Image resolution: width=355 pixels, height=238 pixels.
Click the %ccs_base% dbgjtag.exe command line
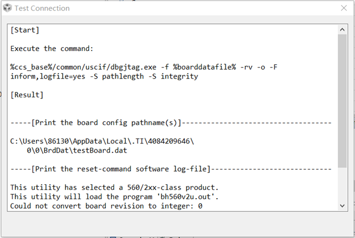[x=144, y=67]
